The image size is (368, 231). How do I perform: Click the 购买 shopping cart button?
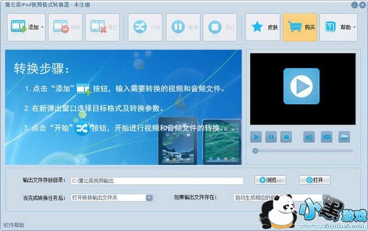[x=300, y=27]
